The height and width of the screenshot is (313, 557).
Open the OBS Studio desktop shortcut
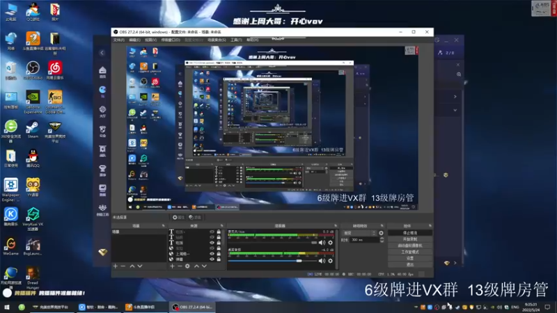point(33,70)
